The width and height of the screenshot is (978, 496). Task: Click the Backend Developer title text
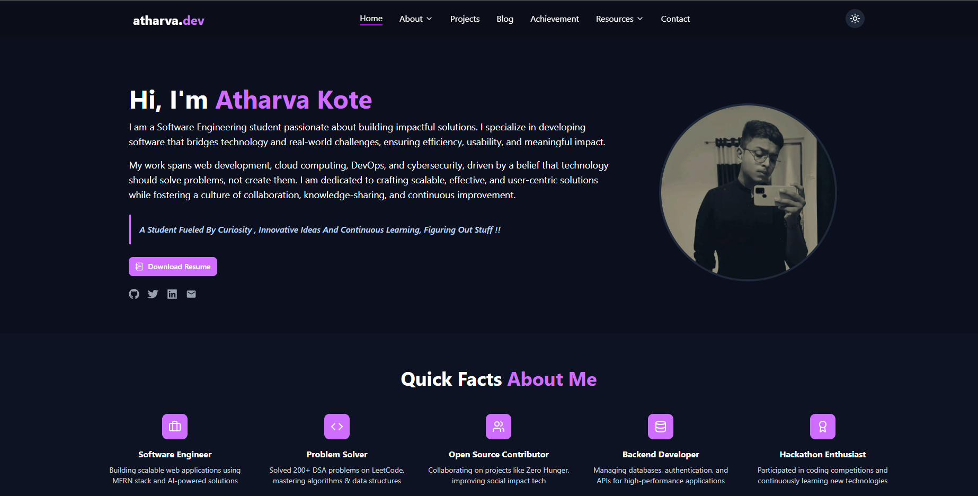661,455
